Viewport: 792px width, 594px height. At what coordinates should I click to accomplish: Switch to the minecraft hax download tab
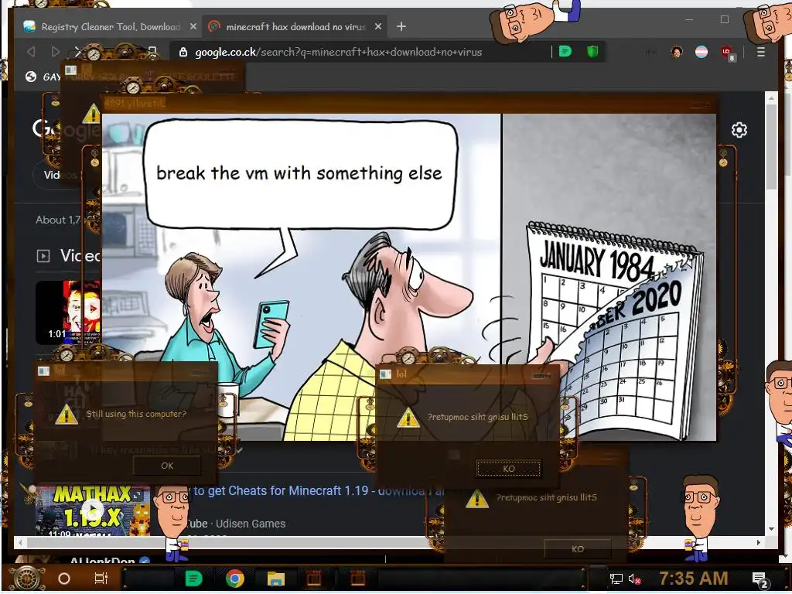pos(295,27)
